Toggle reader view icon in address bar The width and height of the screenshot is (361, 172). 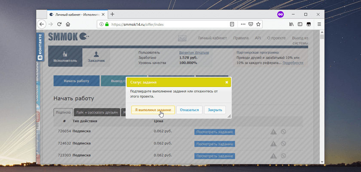coord(232,24)
